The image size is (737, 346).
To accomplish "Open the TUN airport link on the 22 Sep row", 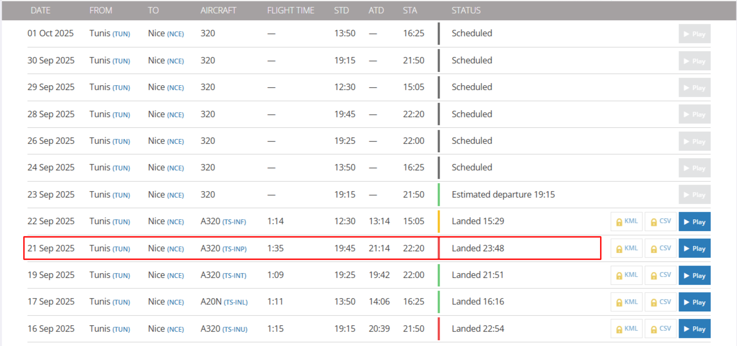I will 121,221.
